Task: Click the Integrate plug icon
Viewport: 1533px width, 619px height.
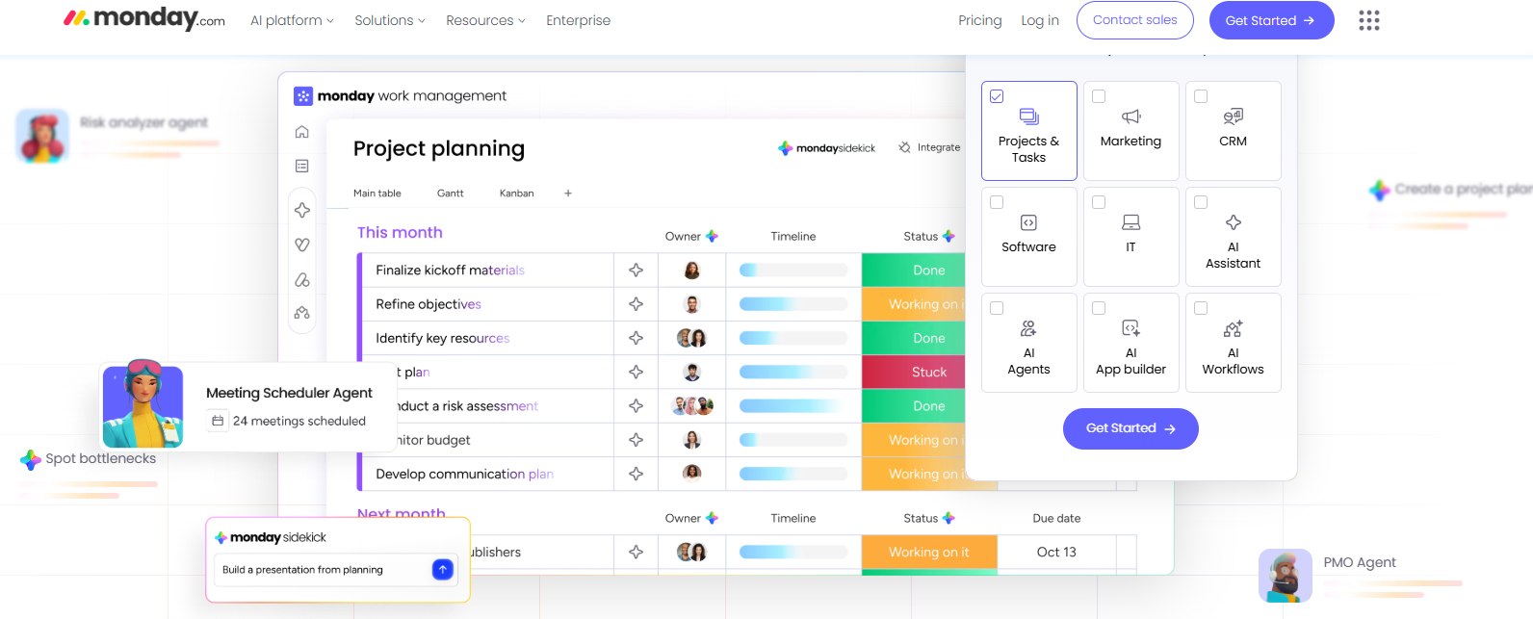Action: (904, 147)
